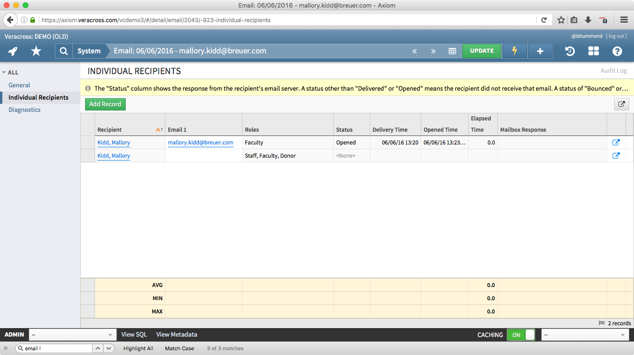
Task: Enable Highlight All in the find bar
Action: coord(138,348)
